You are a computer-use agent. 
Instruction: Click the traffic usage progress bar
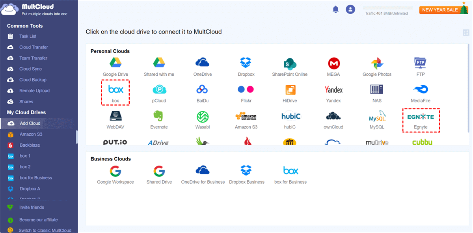pyautogui.click(x=388, y=8)
